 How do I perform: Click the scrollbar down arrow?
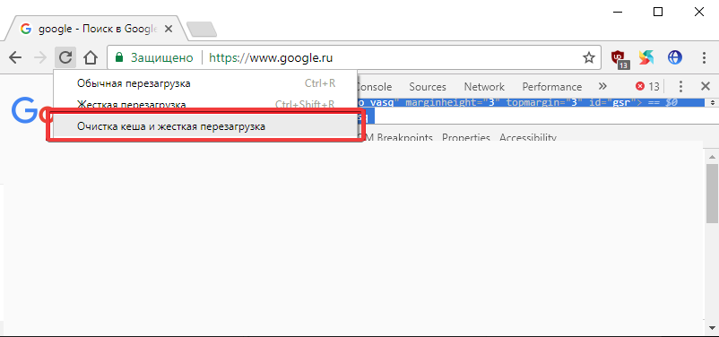[713, 328]
